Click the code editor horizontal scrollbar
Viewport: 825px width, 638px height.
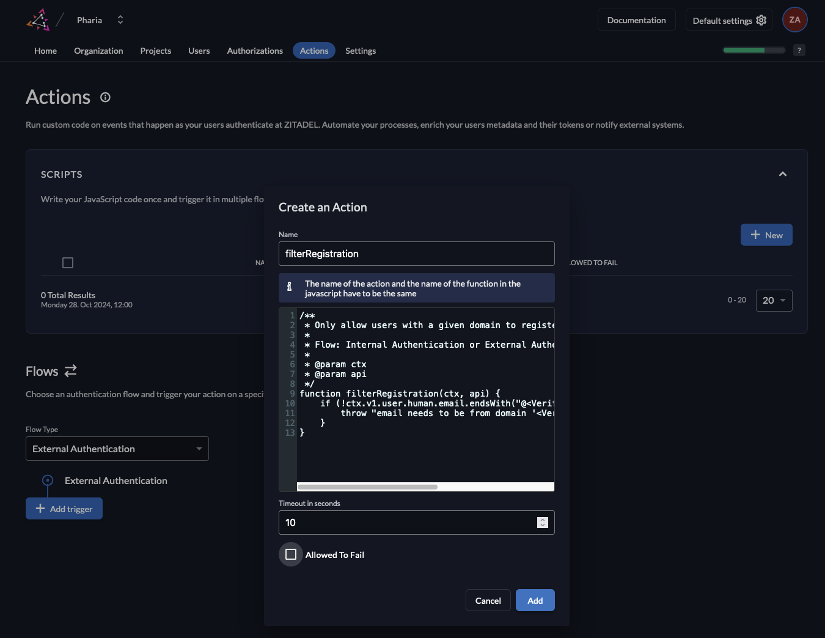(367, 487)
